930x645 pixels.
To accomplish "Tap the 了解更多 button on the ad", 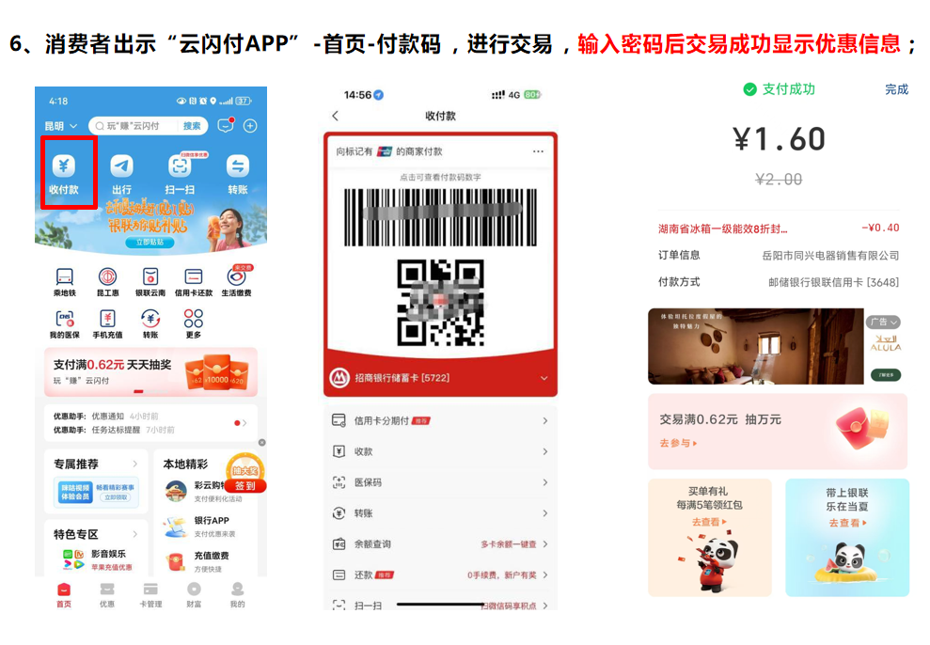I will click(x=886, y=374).
